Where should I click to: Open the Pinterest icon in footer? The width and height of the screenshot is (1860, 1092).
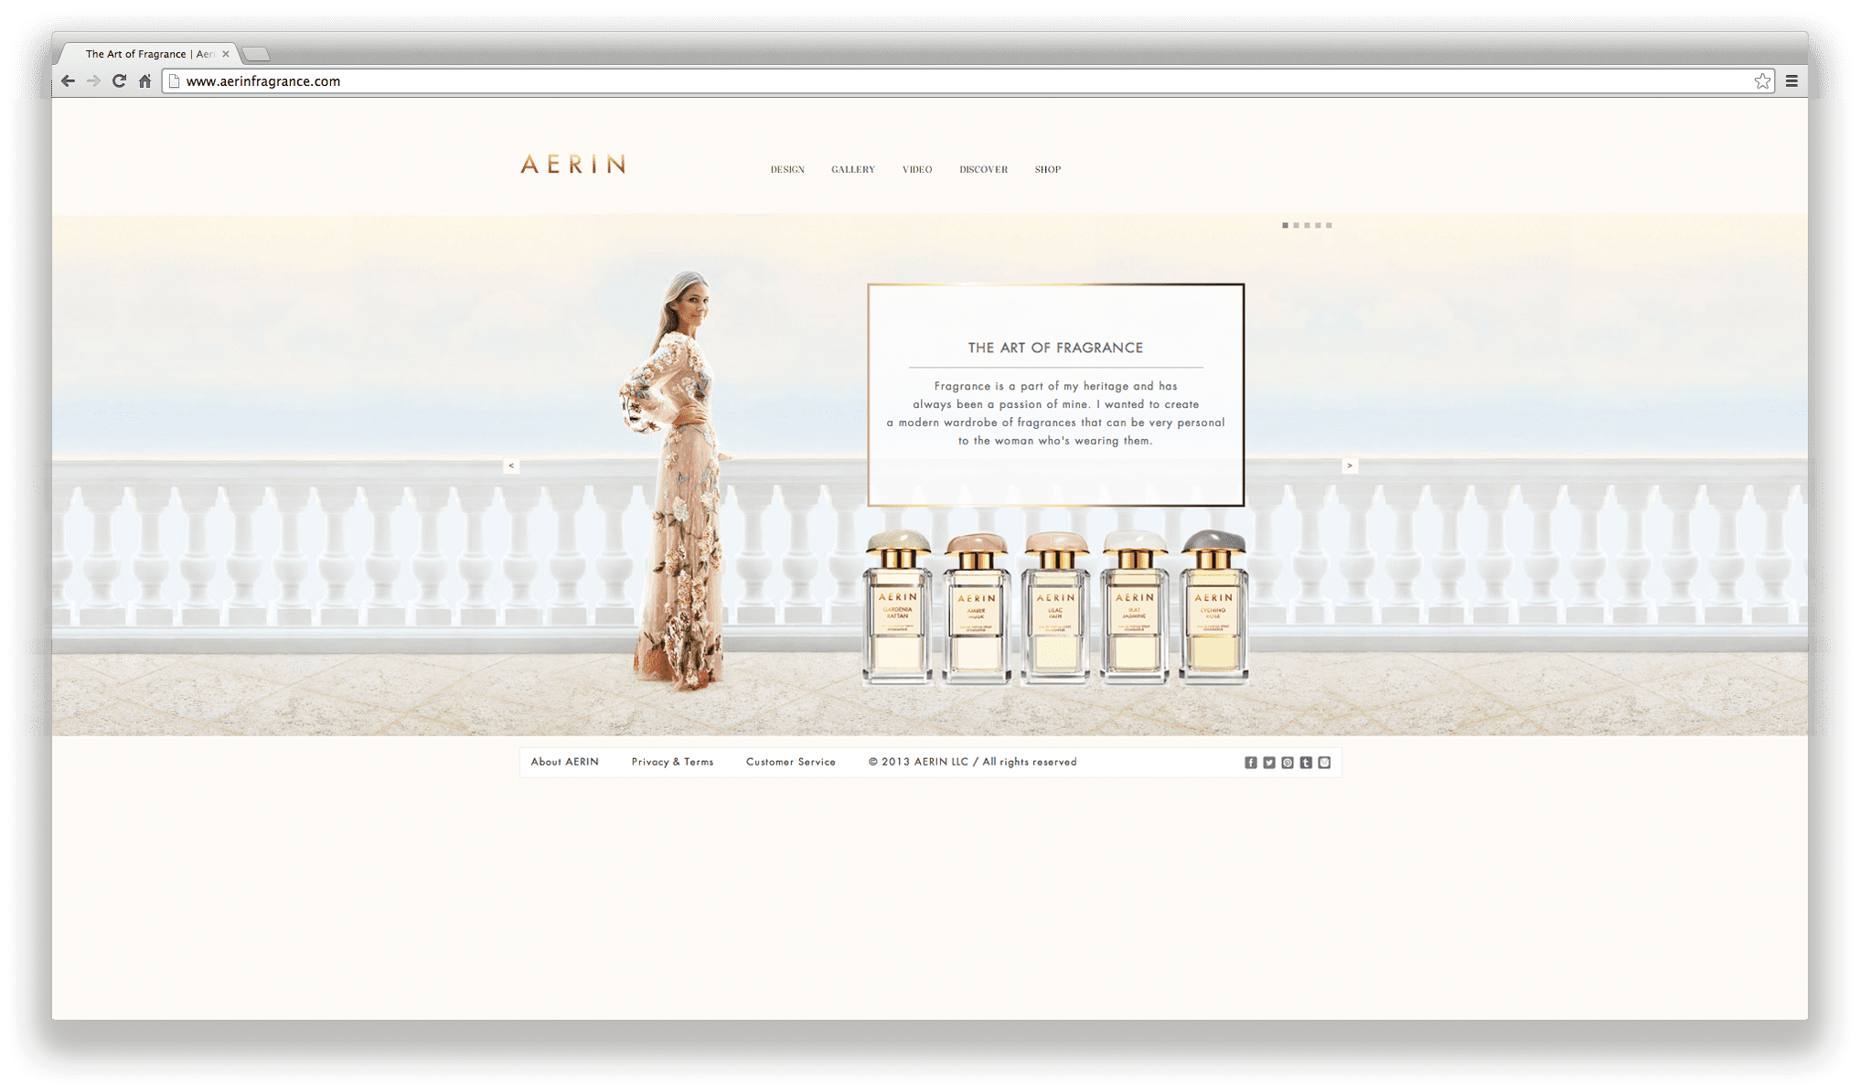[x=1287, y=763]
